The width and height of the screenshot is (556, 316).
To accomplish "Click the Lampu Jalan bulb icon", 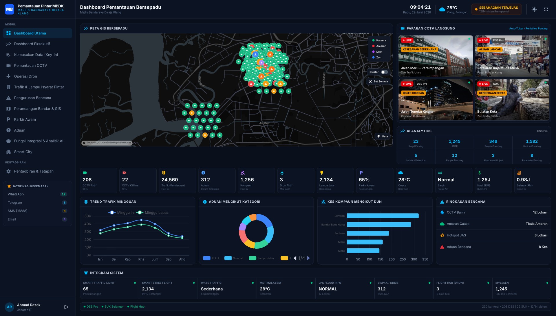I will 321,173.
